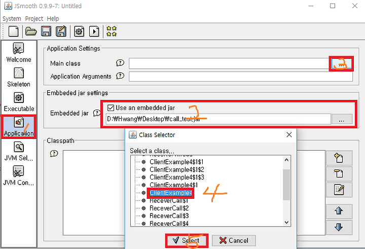
Task: Edit the selected classpath entry
Action: pos(339,190)
